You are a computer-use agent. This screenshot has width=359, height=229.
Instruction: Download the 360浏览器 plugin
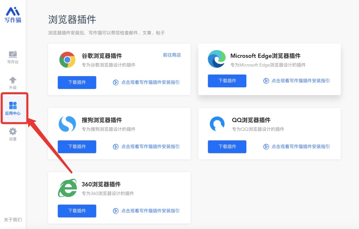77,211
